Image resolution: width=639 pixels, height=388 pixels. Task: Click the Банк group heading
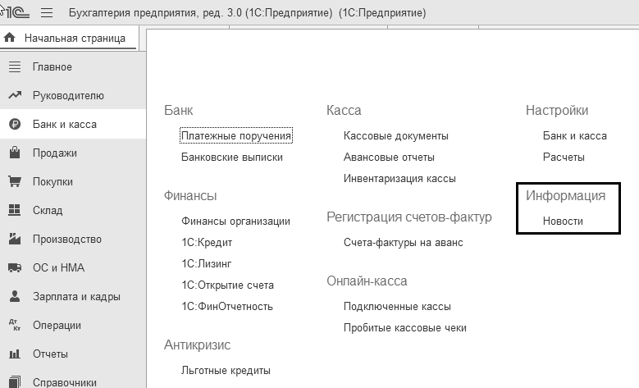tap(179, 111)
